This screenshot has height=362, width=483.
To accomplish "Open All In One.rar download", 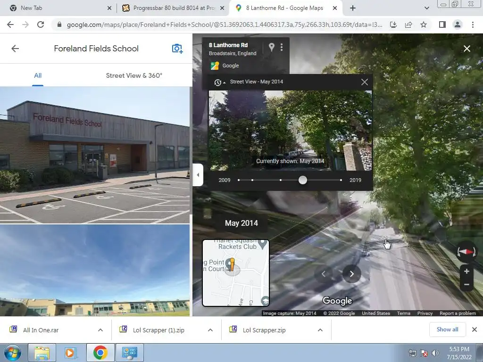I will tap(41, 330).
